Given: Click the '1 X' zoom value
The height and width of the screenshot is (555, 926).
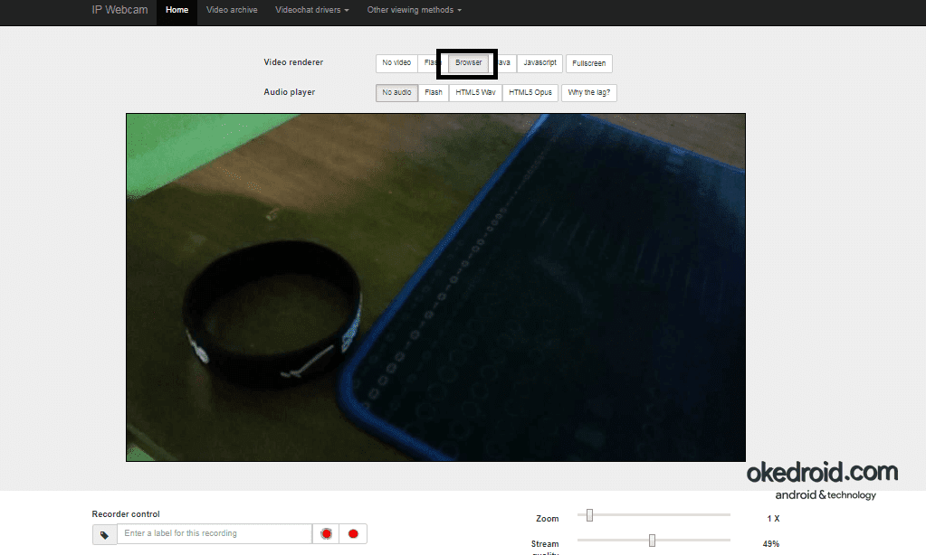Looking at the screenshot, I should [773, 519].
